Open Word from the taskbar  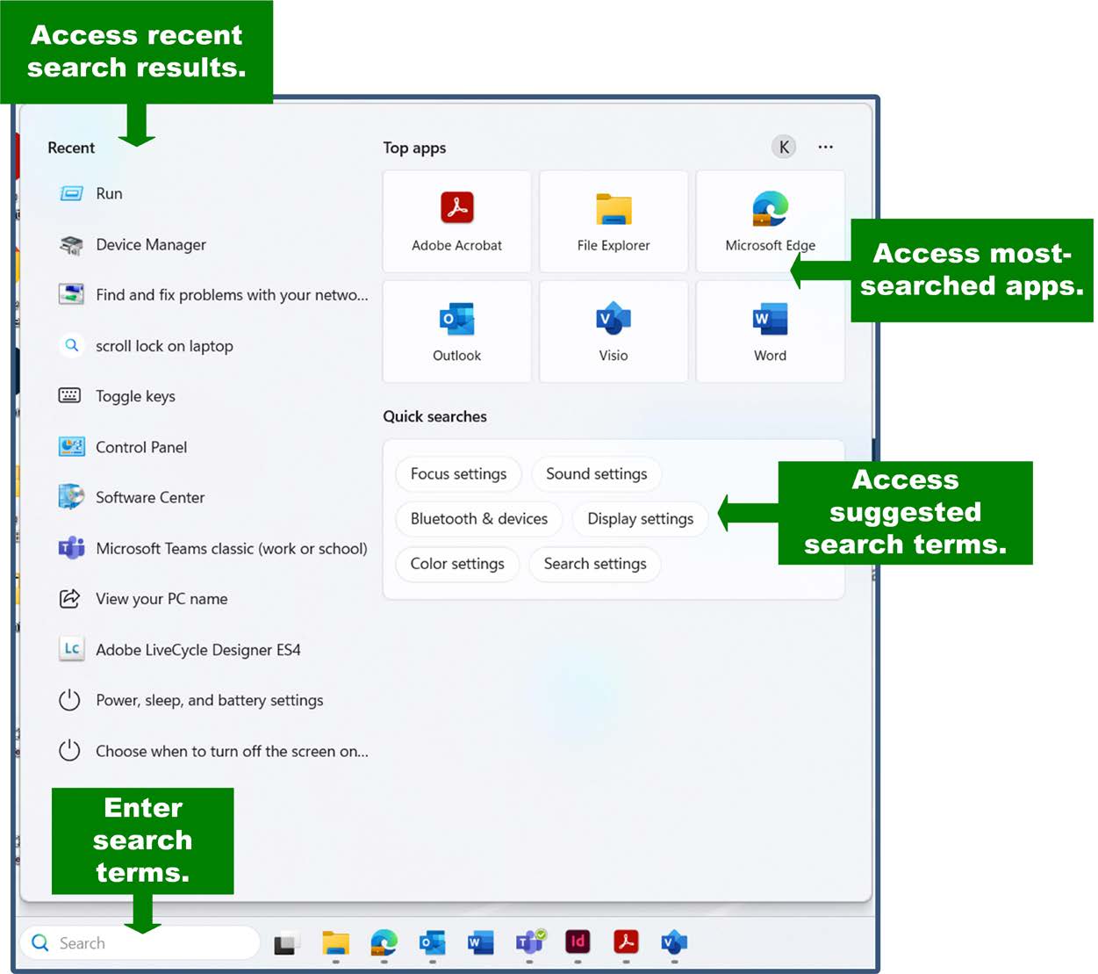[x=480, y=943]
